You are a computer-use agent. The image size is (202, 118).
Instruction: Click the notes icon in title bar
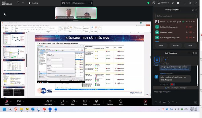(154, 3)
